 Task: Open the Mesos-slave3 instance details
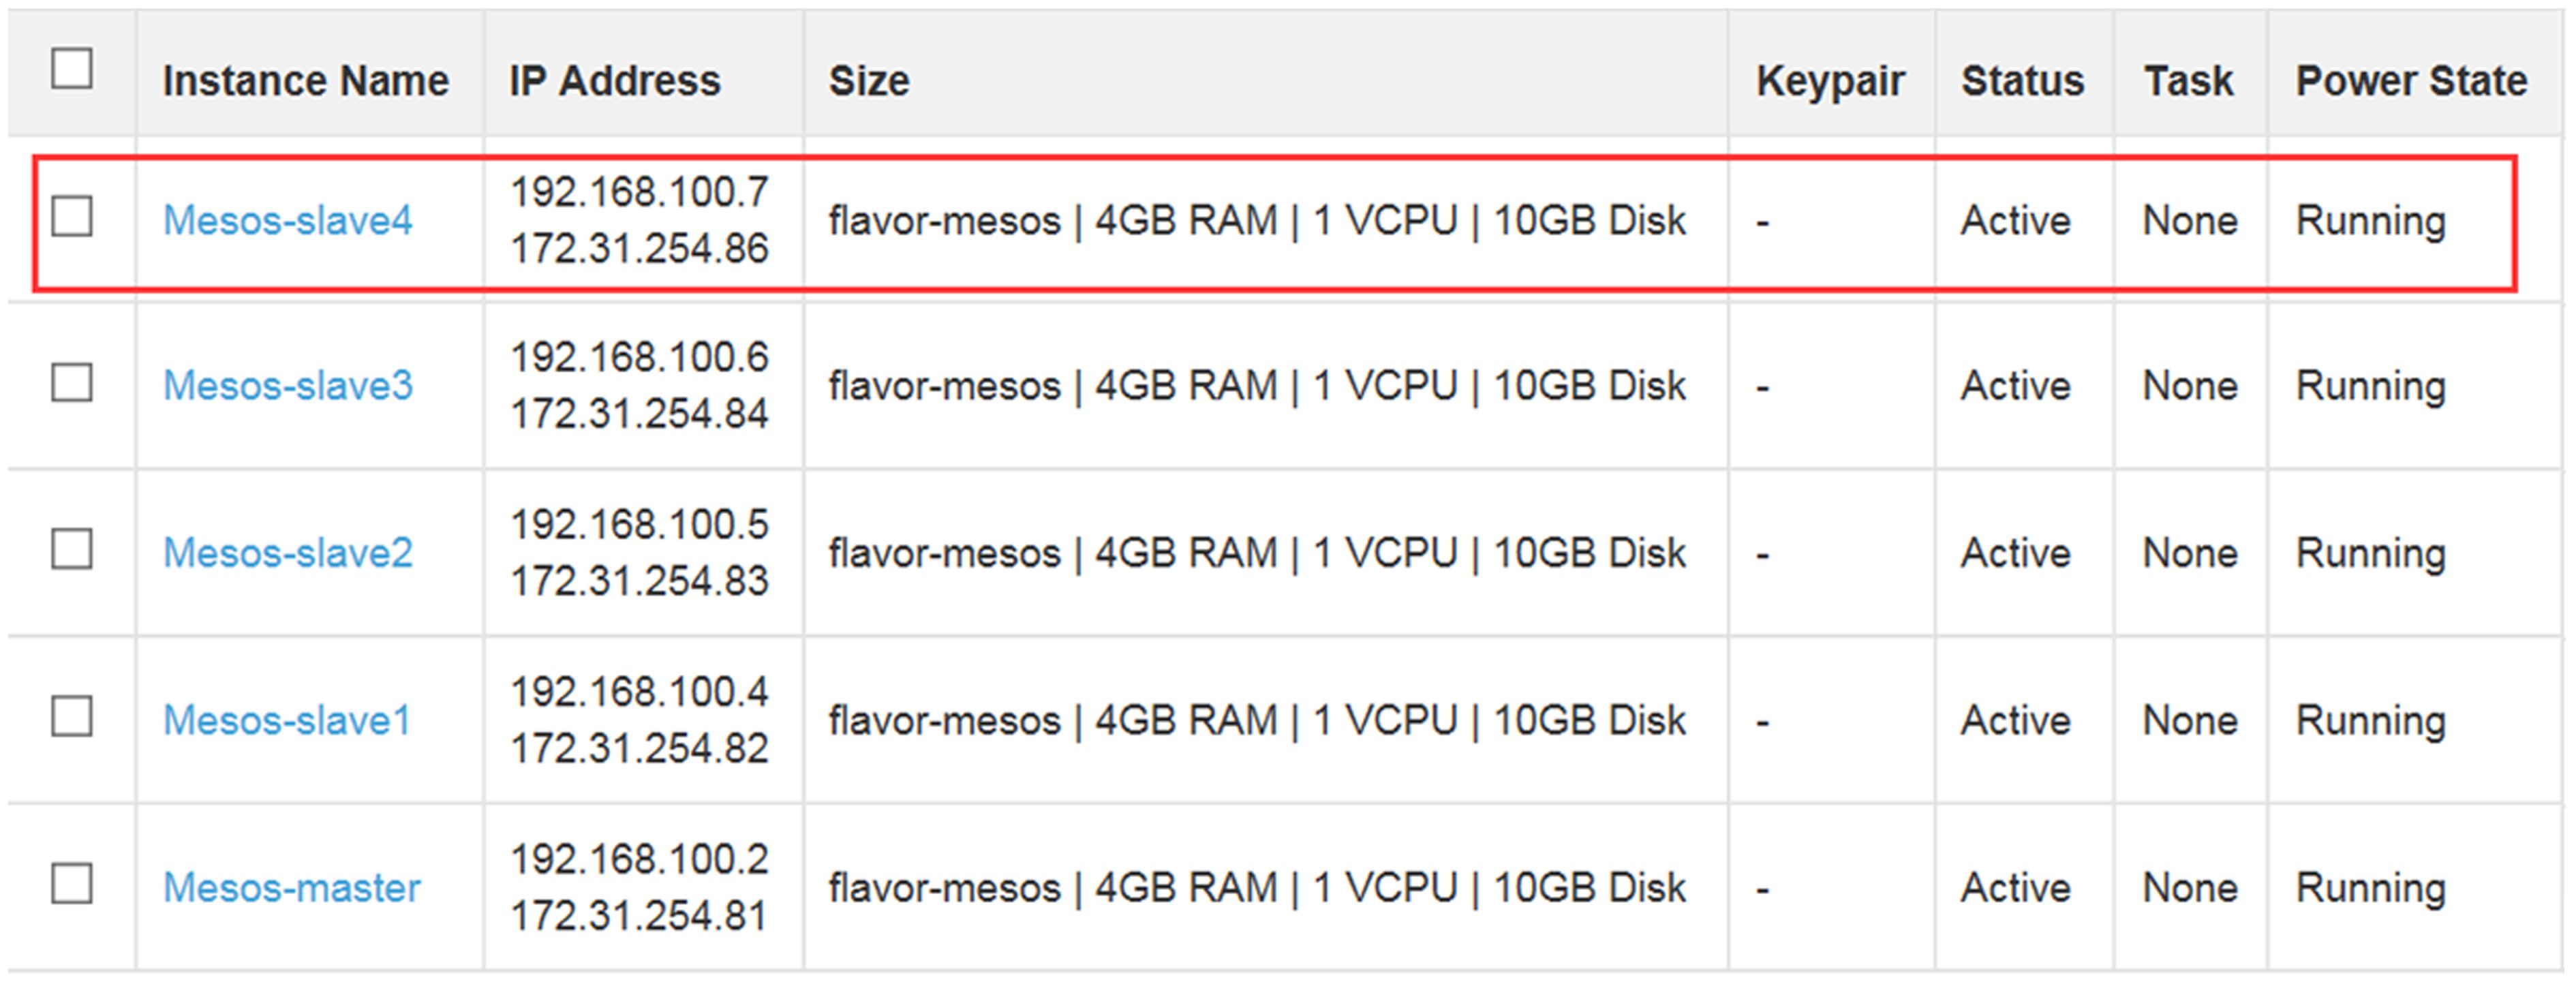pyautogui.click(x=287, y=386)
